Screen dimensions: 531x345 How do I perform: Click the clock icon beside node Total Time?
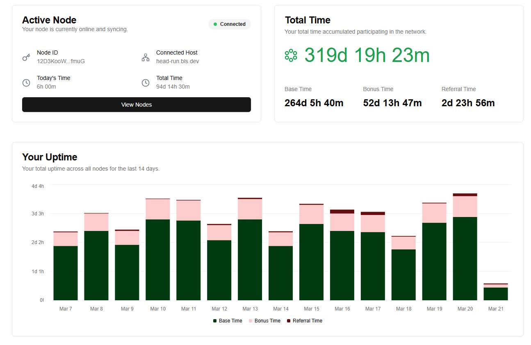tap(146, 83)
